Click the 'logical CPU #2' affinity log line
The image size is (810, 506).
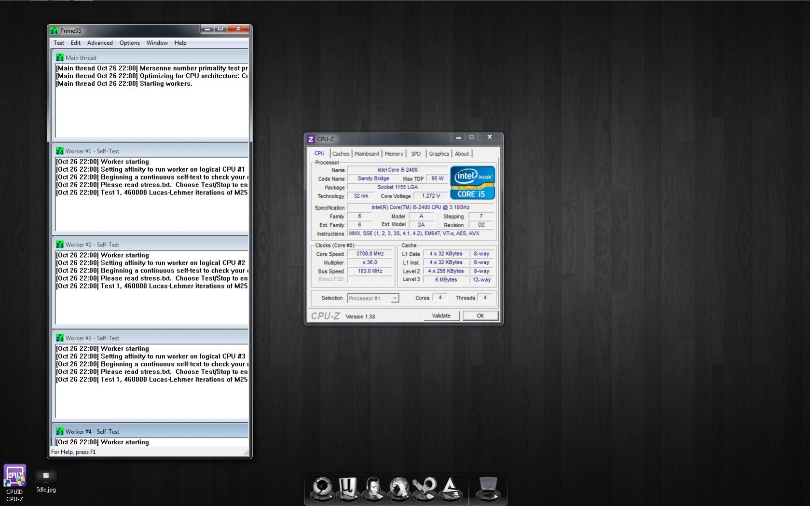tap(151, 263)
